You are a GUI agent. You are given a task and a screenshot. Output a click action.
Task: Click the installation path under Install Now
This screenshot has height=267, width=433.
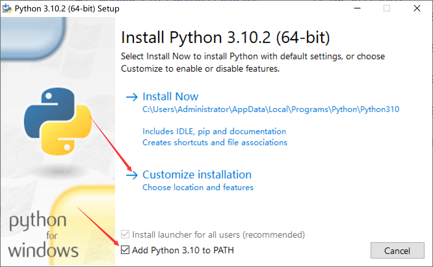point(271,109)
